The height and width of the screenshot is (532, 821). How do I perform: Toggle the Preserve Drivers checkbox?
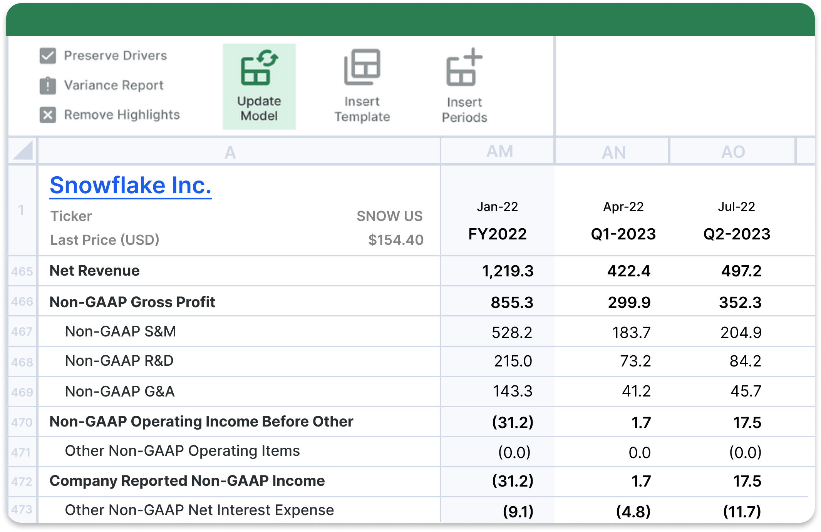pos(48,56)
